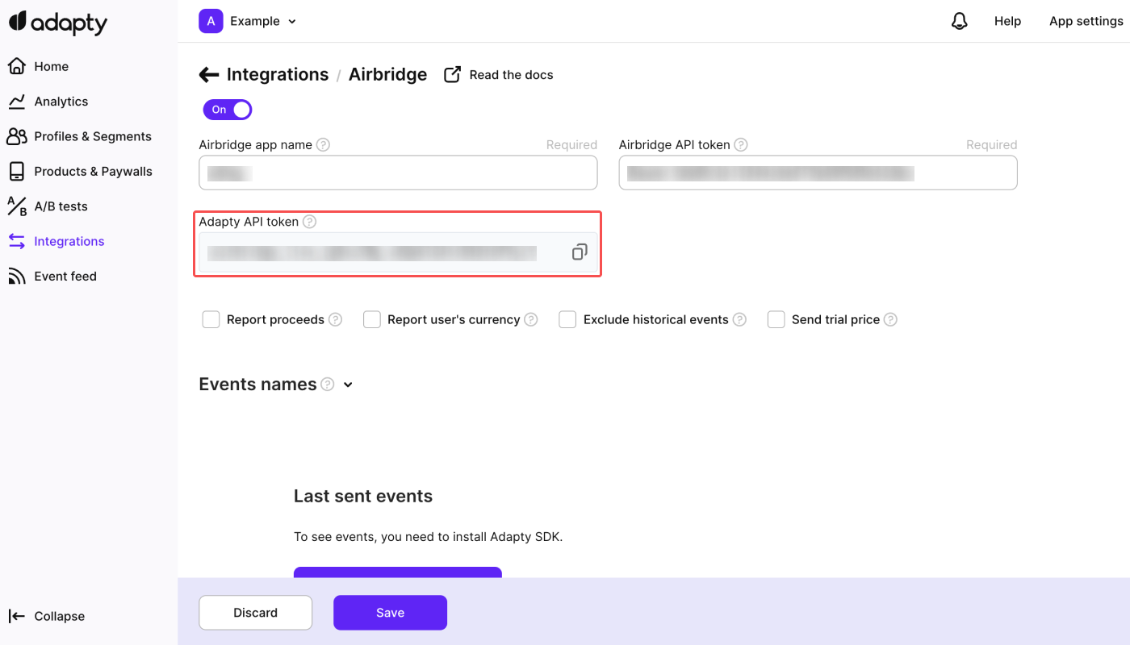Turn off the Airbridge integration toggle
This screenshot has width=1130, height=645.
pos(228,110)
